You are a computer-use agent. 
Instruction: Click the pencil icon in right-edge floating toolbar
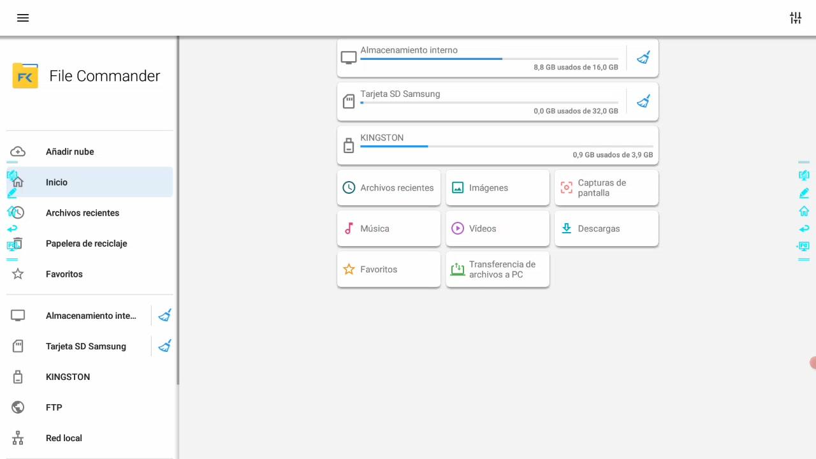point(804,193)
